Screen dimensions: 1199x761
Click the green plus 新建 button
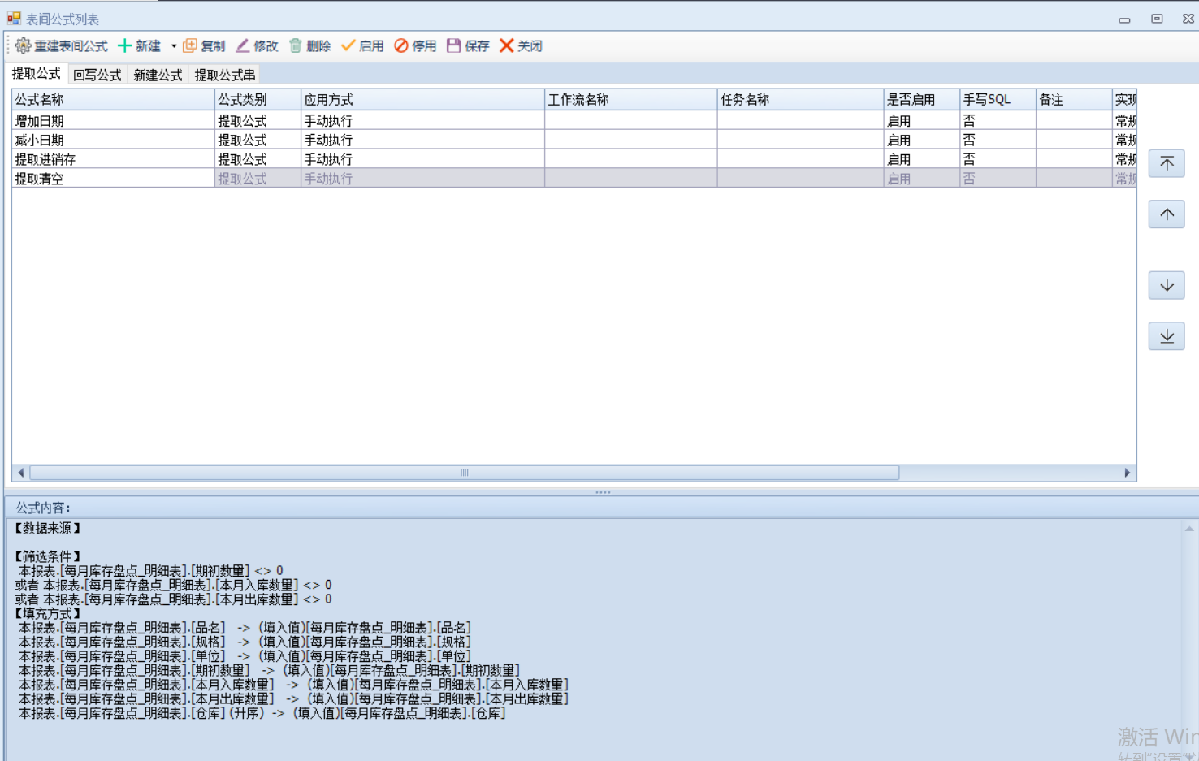[x=125, y=46]
